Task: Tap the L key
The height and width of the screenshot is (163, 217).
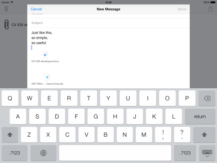Action: pyautogui.click(x=174, y=116)
